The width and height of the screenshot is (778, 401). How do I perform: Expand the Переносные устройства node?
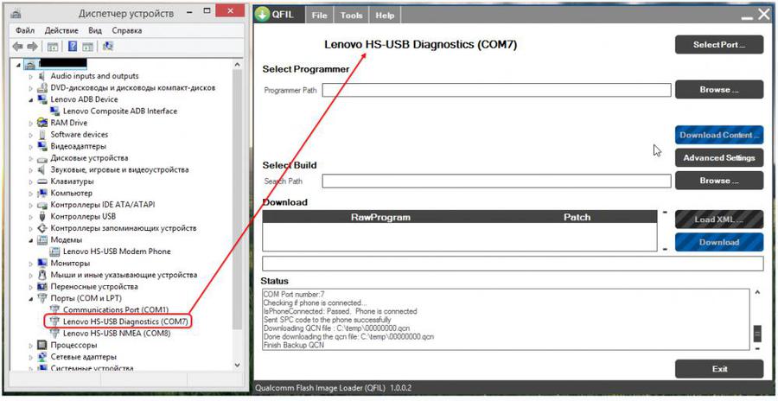tap(31, 287)
